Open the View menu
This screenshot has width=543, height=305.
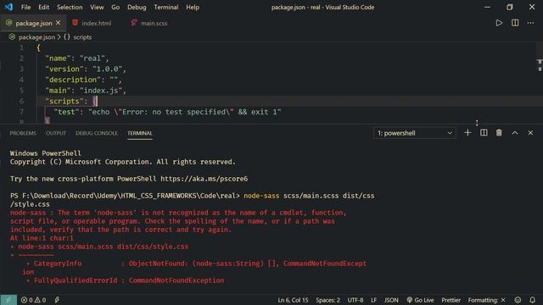coord(97,8)
